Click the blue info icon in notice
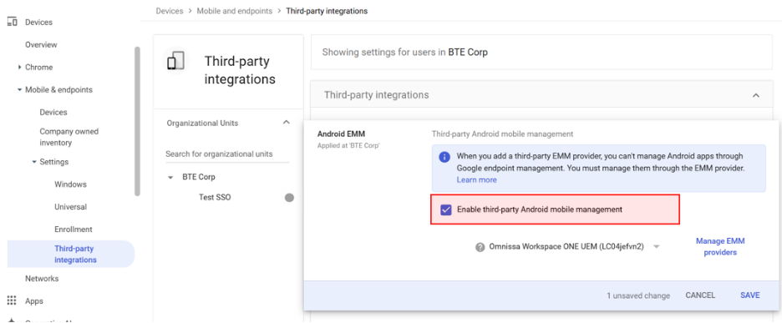782x323 pixels. click(x=444, y=157)
